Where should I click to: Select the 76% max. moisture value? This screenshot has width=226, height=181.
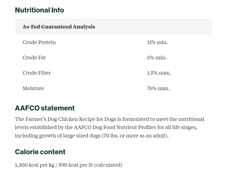click(x=158, y=88)
